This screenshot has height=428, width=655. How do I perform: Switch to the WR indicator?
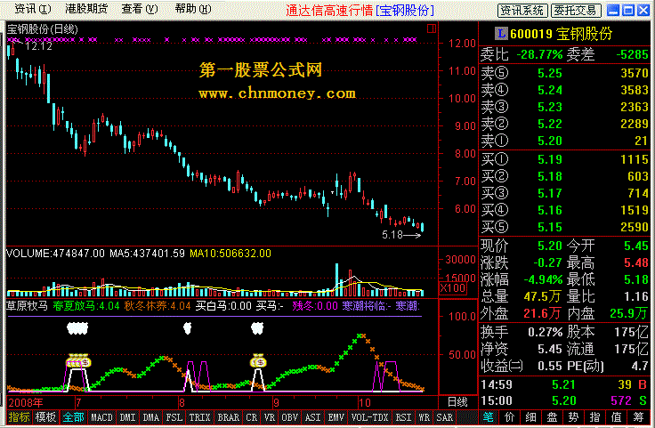(424, 417)
